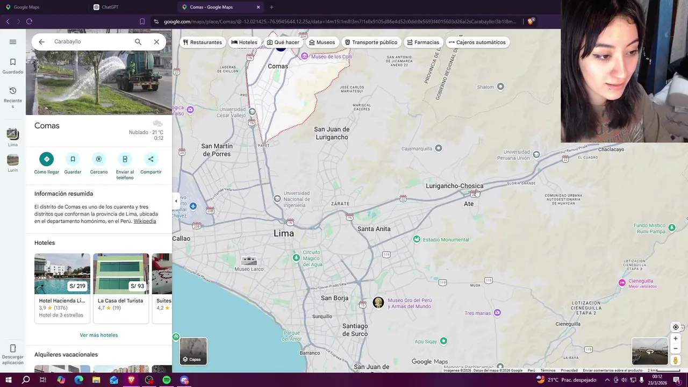The height and width of the screenshot is (387, 688).
Task: Click the my location target button
Action: pos(676,327)
